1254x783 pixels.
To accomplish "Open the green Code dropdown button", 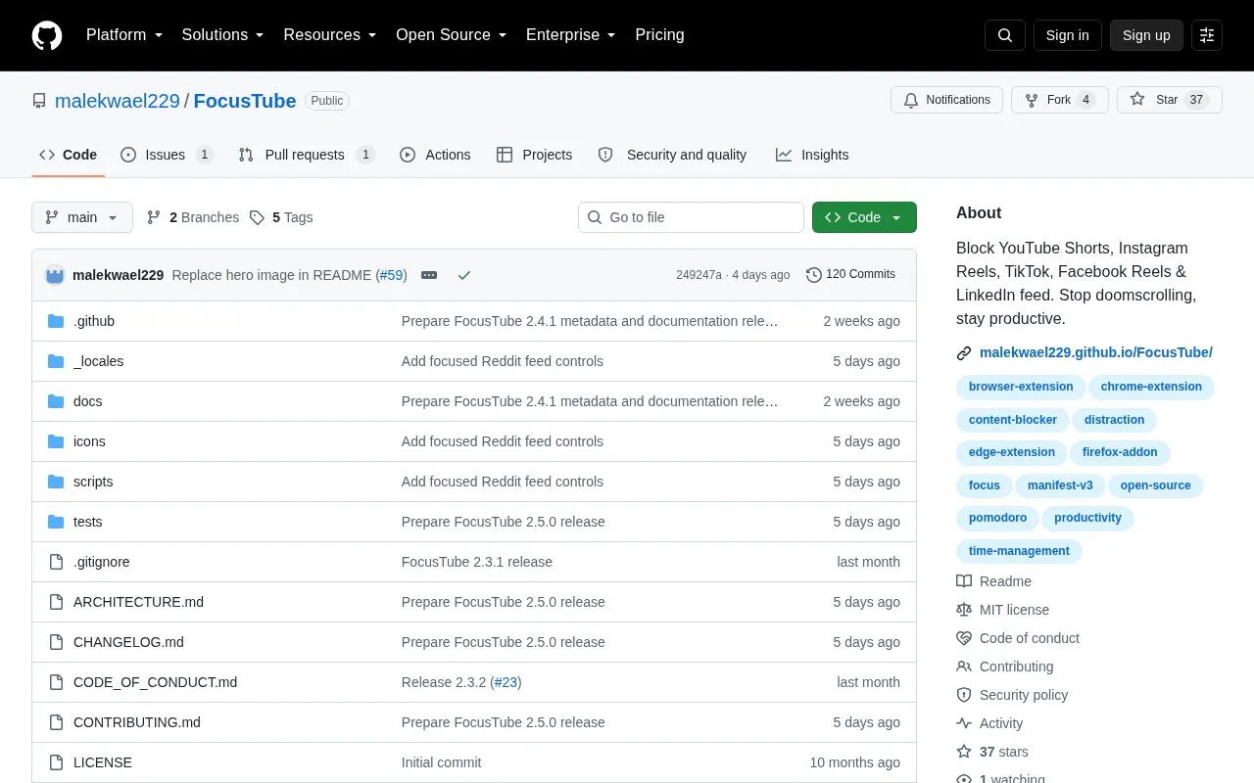I will [x=864, y=217].
